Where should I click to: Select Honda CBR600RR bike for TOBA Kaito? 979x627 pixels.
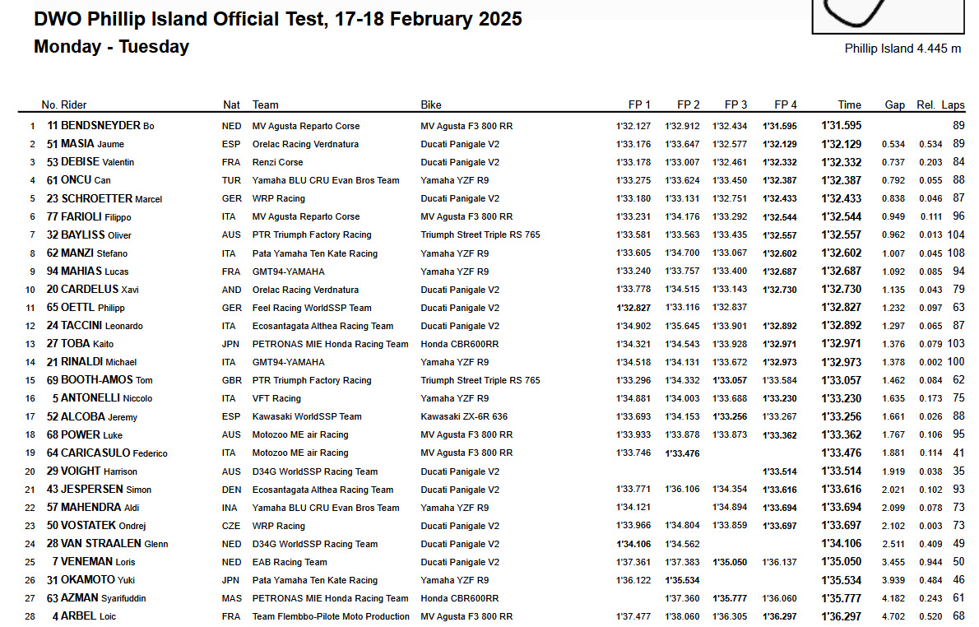pos(460,344)
